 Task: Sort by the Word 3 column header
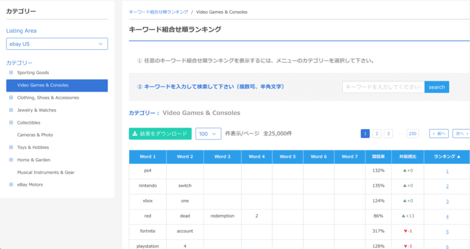click(222, 157)
